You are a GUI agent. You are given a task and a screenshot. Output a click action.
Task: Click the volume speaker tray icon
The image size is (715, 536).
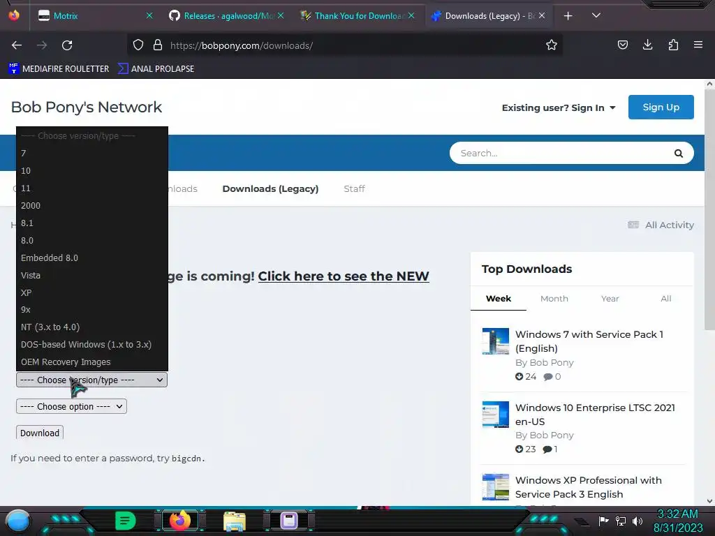(637, 521)
